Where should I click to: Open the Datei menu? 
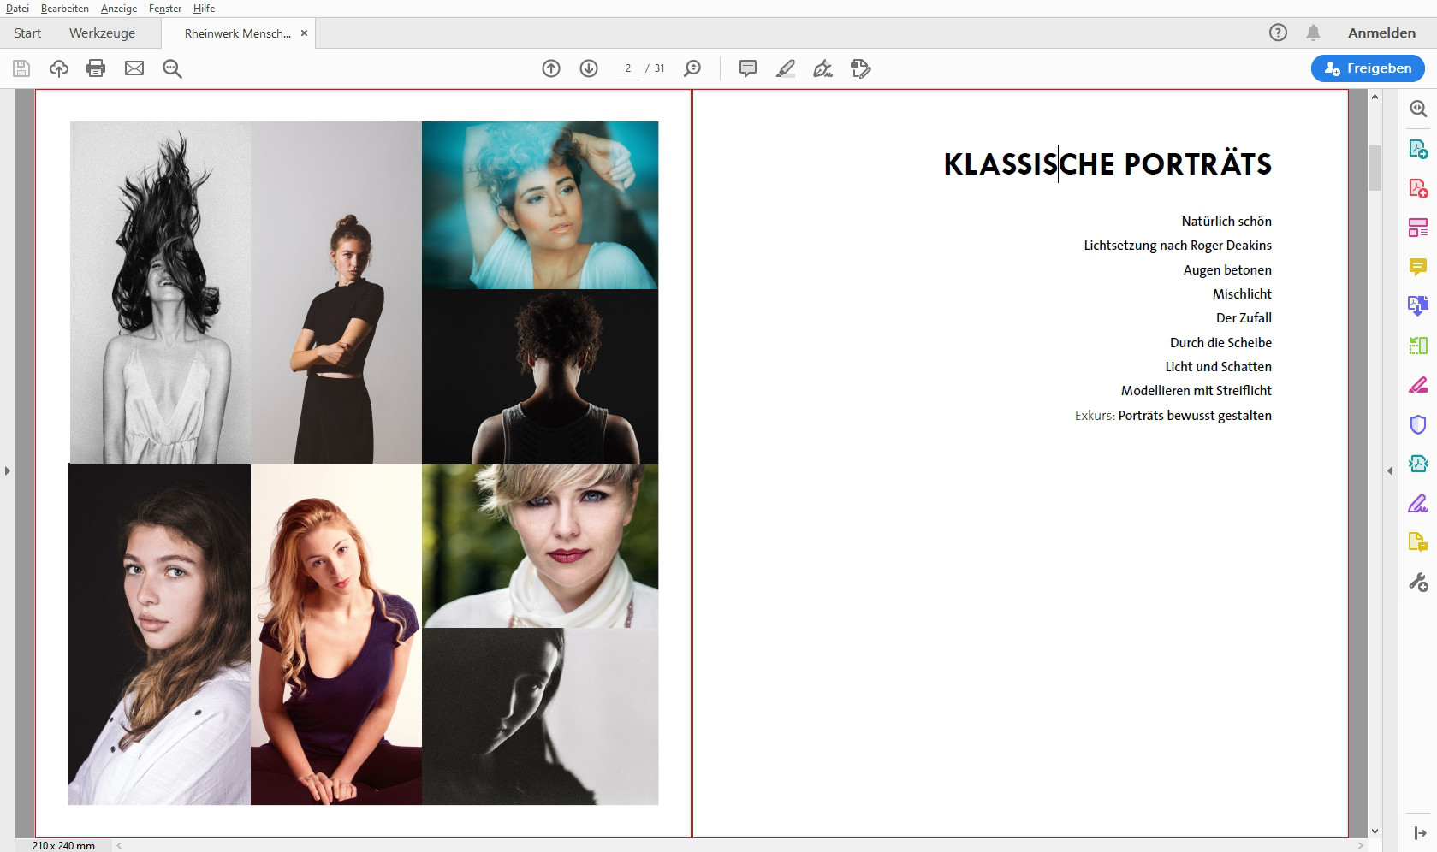coord(17,9)
